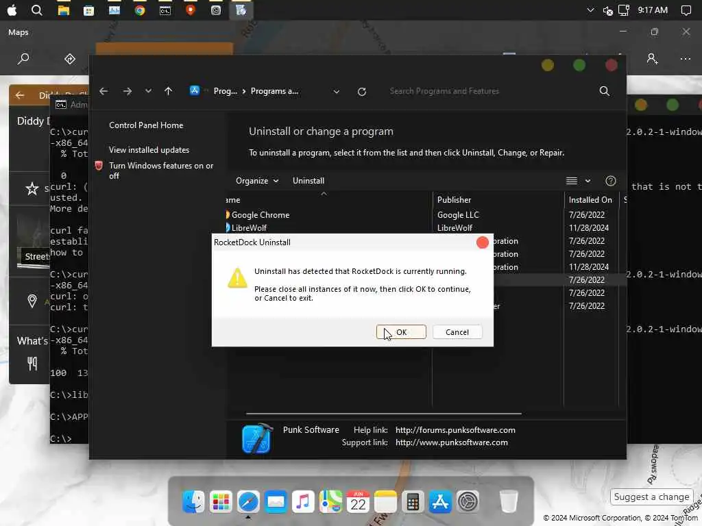Refresh the Programs and Features list
The image size is (702, 526).
(362, 92)
